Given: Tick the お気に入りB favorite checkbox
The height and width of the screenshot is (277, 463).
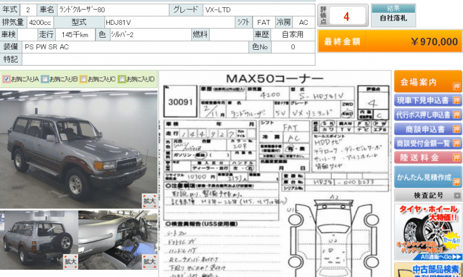Looking at the screenshot, I should pyautogui.click(x=45, y=79).
